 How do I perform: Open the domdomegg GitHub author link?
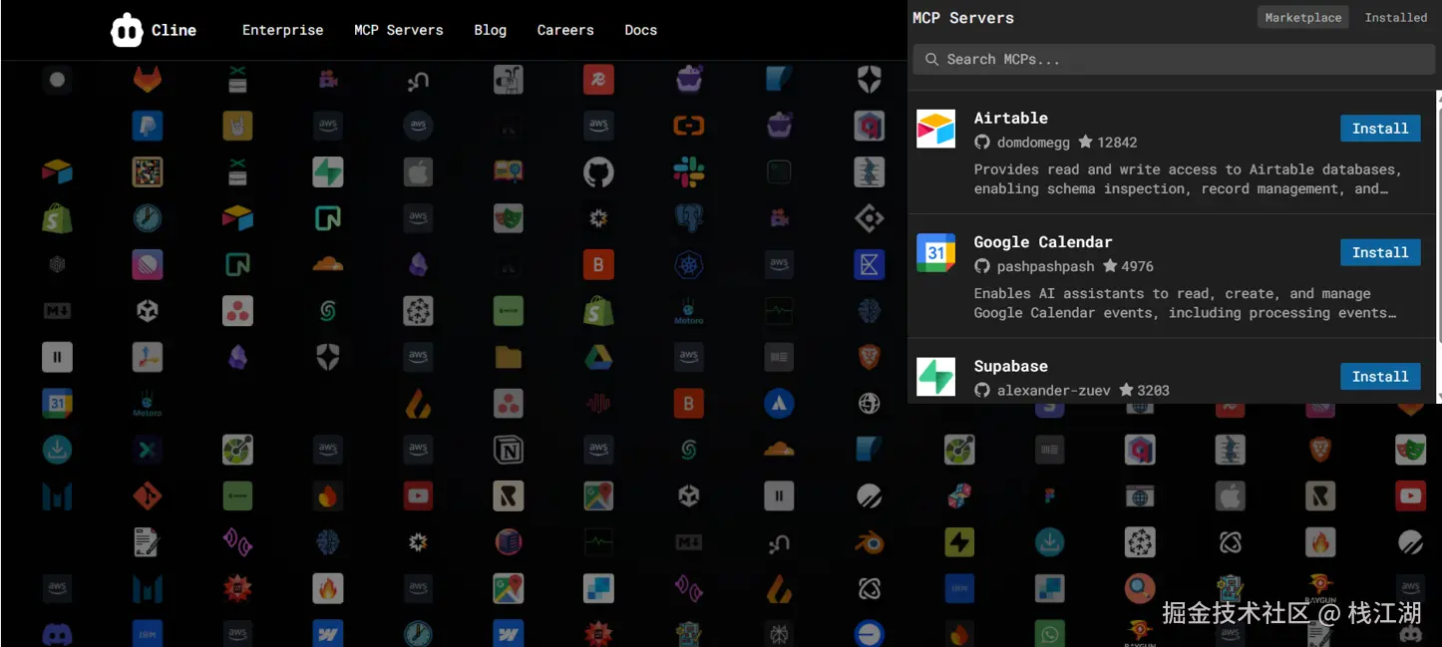[1032, 143]
